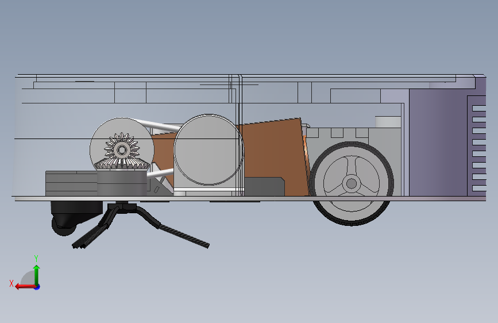Image resolution: width=498 pixels, height=323 pixels.
Task: Select the vent slot grille on right
Action: pyautogui.click(x=479, y=148)
